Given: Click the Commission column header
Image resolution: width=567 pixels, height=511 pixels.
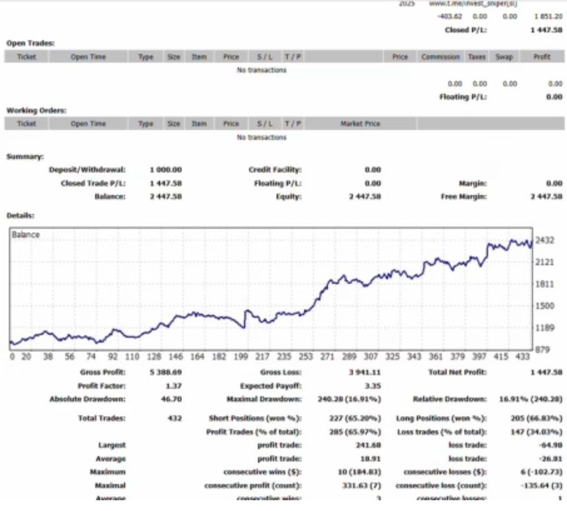Looking at the screenshot, I should 441,57.
